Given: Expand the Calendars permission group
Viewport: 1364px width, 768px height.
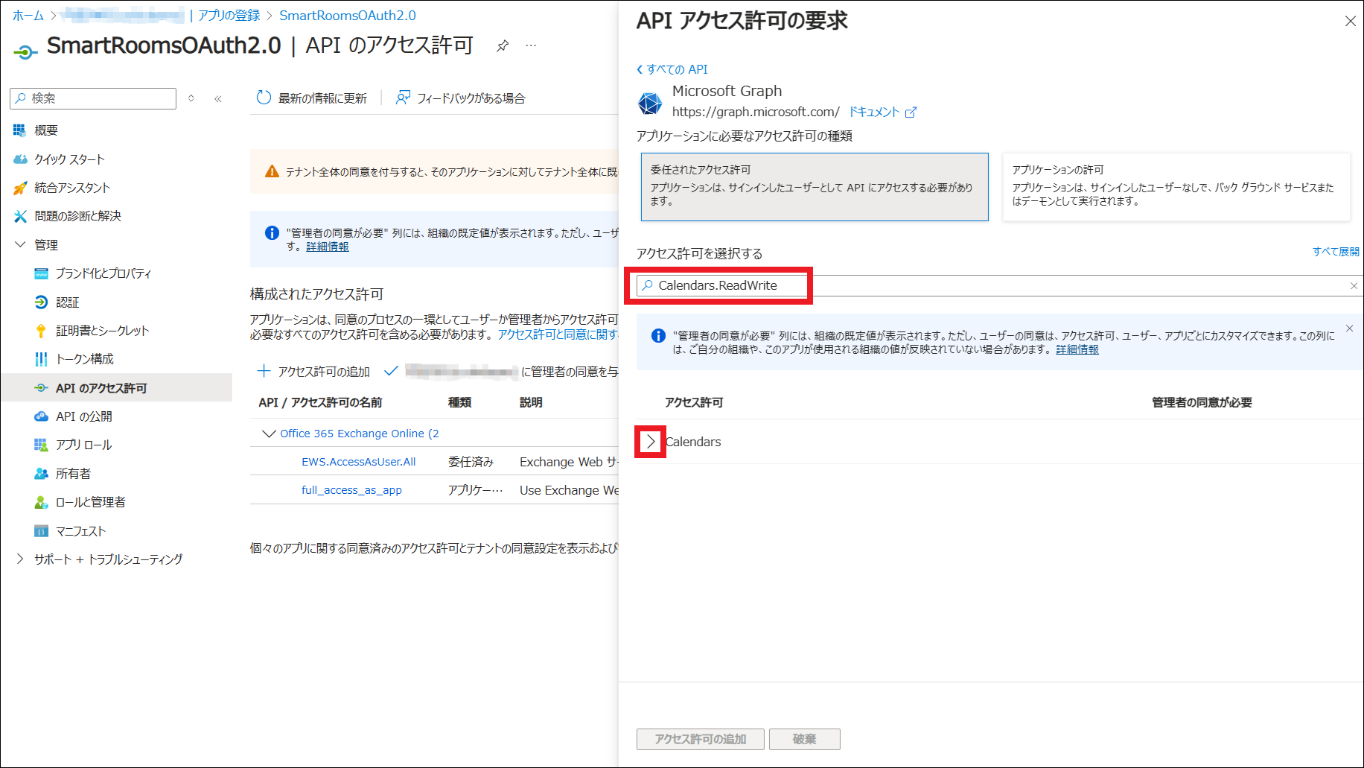Looking at the screenshot, I should [x=651, y=442].
